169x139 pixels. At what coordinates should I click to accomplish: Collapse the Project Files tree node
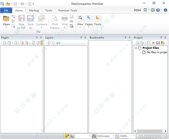coord(136,48)
